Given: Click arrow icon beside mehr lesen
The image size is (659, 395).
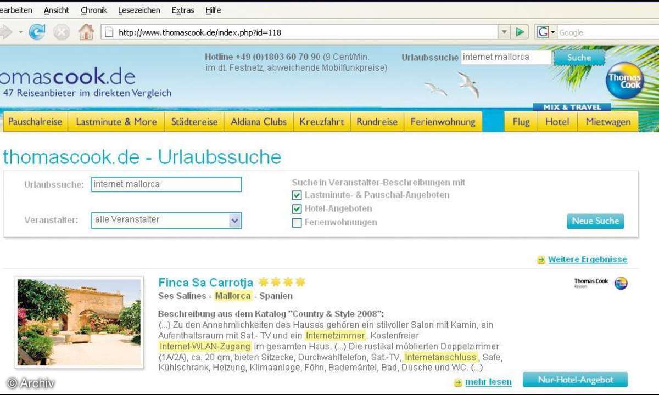Looking at the screenshot, I should 459,382.
